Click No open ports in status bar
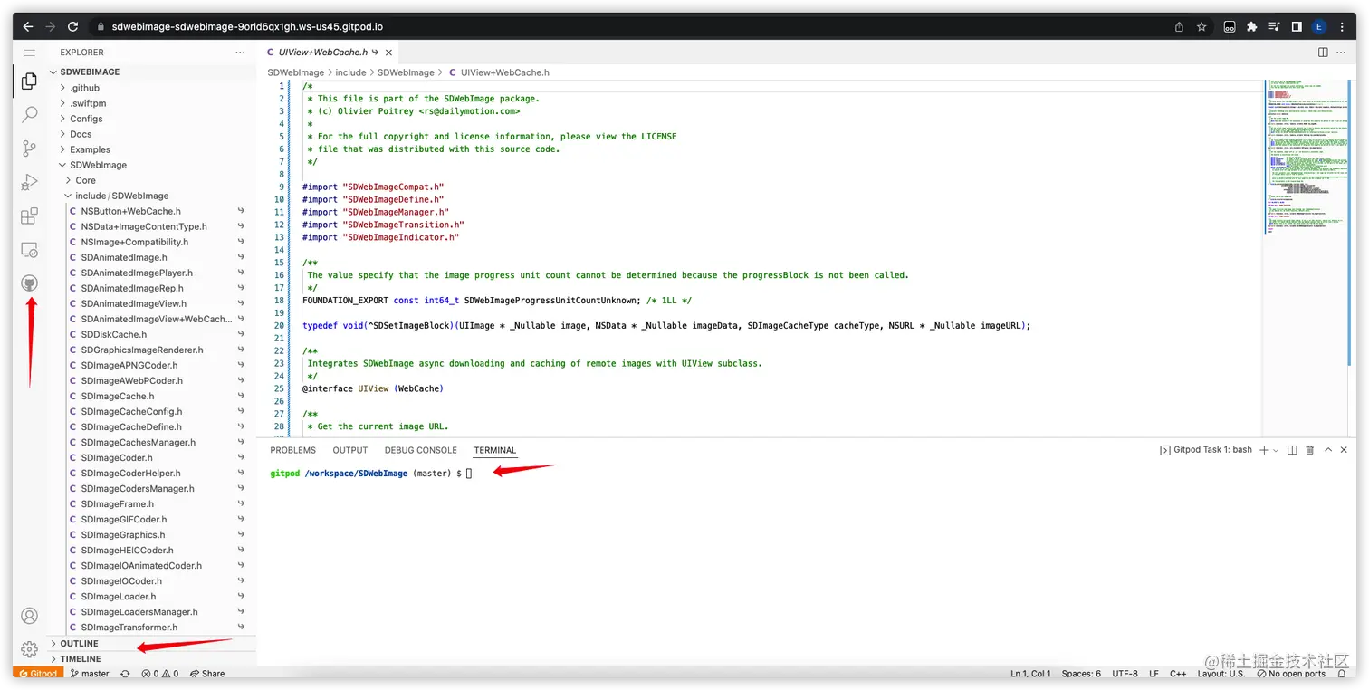1369x690 pixels. 1292,674
